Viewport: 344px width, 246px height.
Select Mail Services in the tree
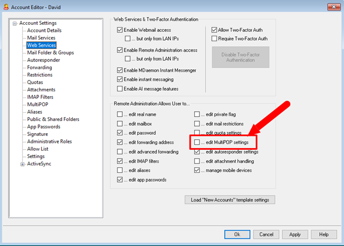42,38
